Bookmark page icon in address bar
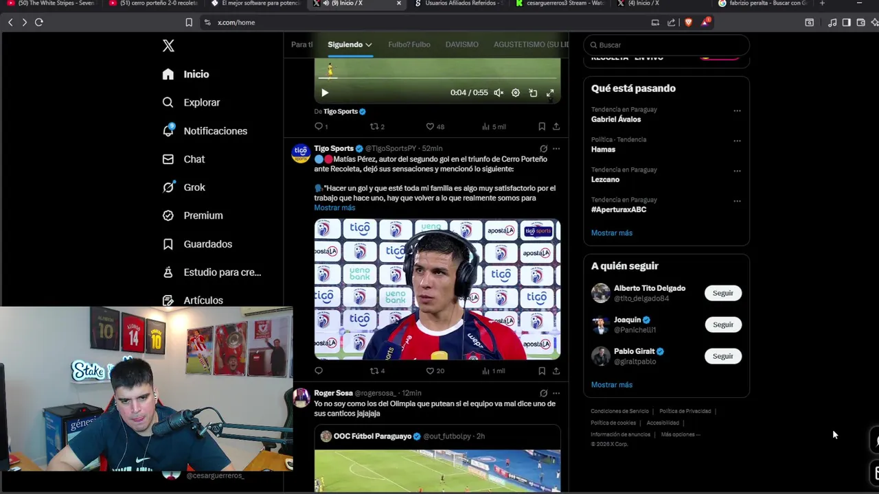 pos(189,22)
